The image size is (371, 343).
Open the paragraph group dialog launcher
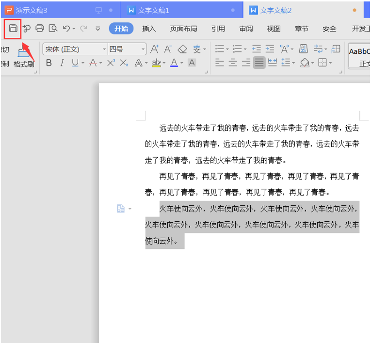click(x=341, y=72)
